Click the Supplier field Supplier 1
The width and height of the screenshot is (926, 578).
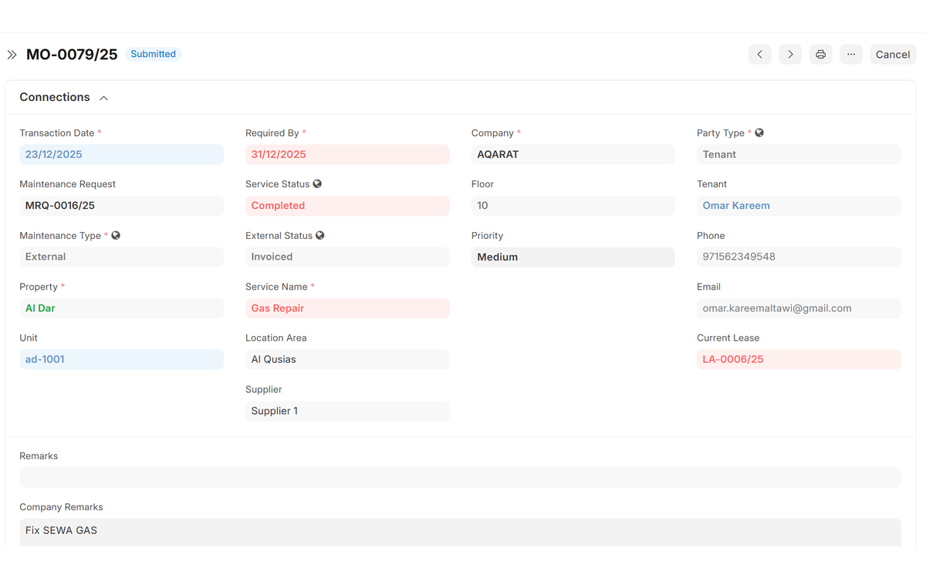tap(347, 411)
